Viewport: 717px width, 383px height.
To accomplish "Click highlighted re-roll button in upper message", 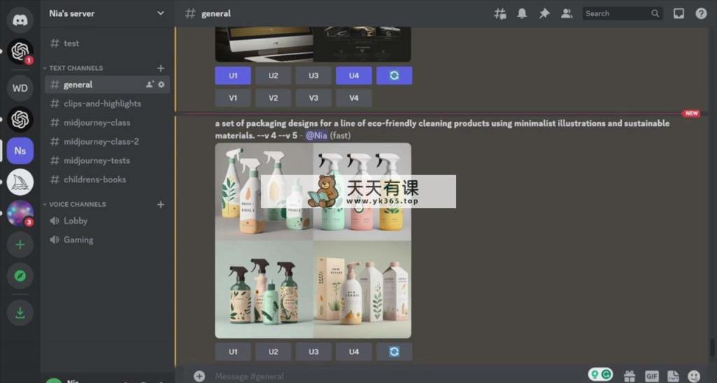I will click(x=394, y=75).
